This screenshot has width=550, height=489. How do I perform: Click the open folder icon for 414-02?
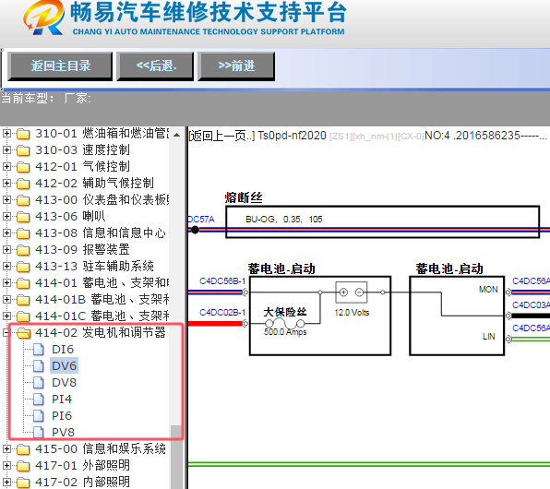click(23, 333)
